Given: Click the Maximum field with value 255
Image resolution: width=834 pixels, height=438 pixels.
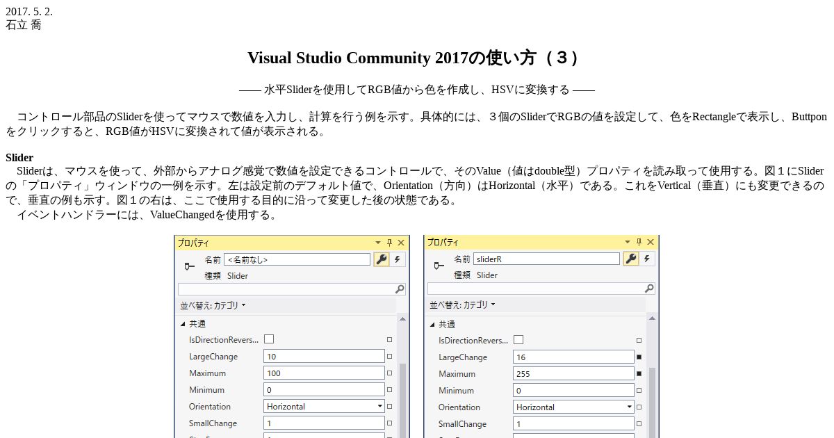Looking at the screenshot, I should click(x=573, y=373).
